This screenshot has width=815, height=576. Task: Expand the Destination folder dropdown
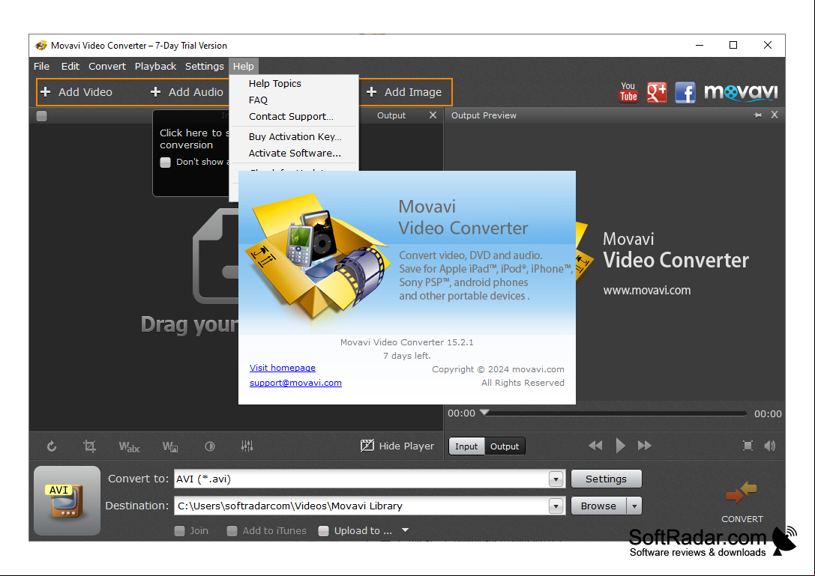click(x=556, y=506)
